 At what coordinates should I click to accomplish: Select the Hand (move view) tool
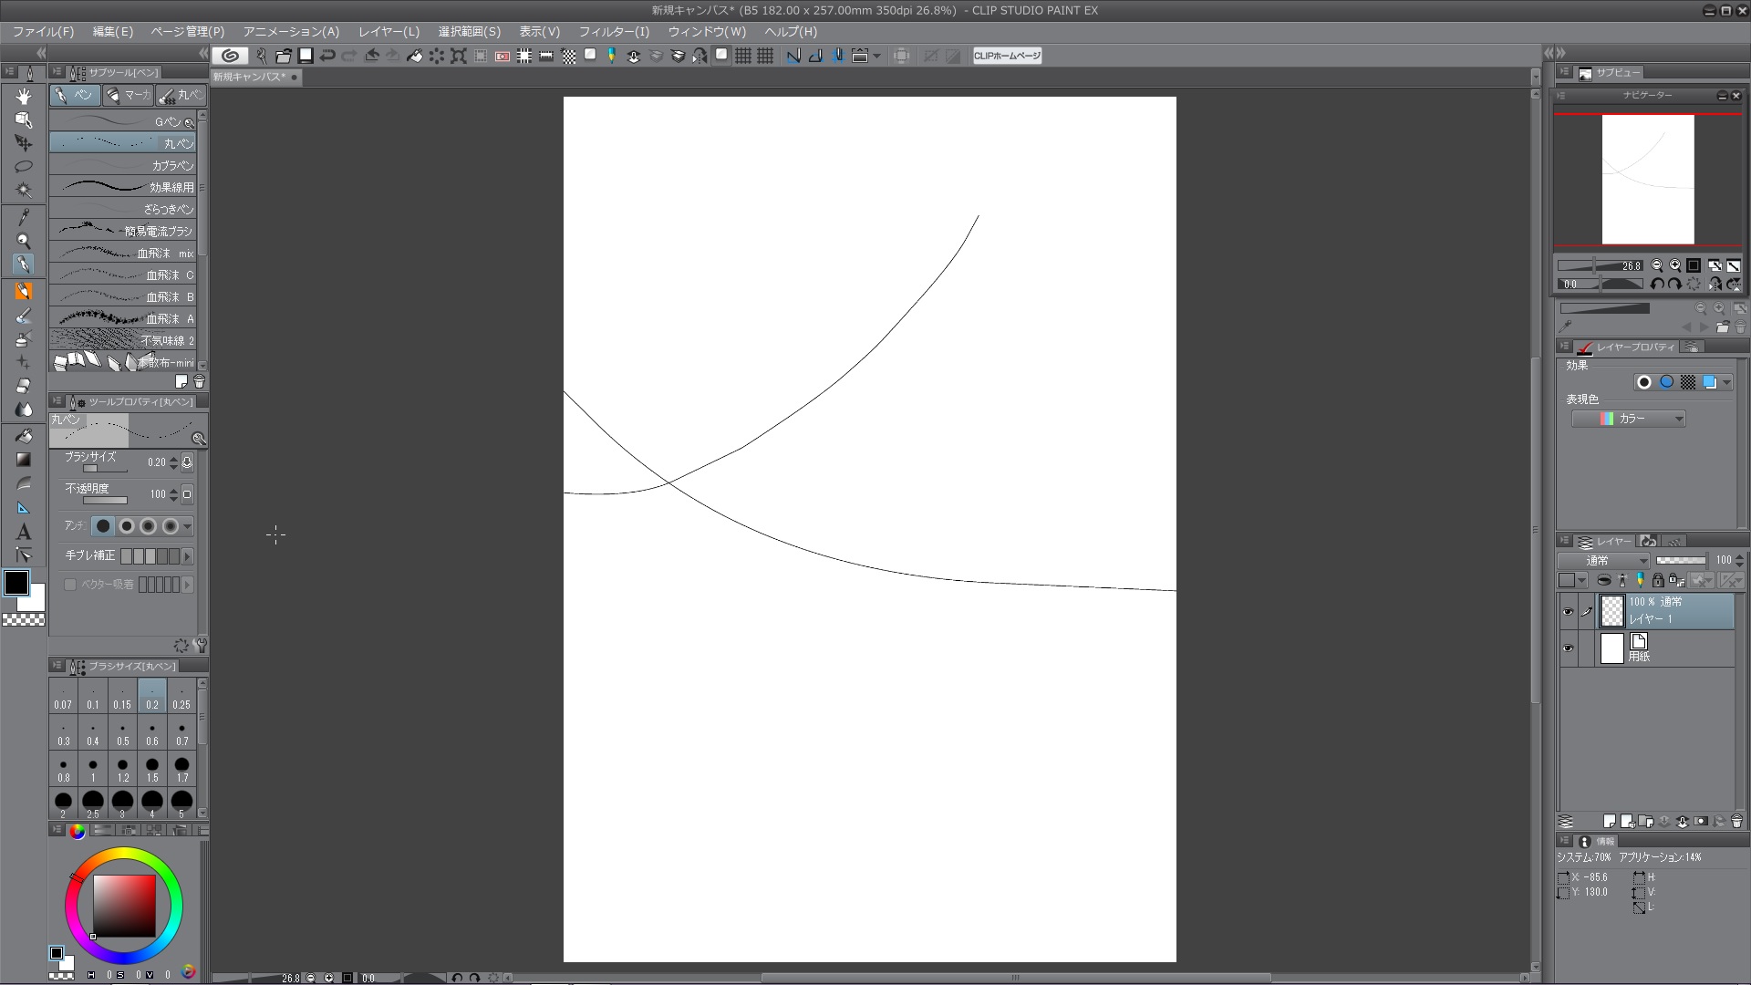(24, 96)
